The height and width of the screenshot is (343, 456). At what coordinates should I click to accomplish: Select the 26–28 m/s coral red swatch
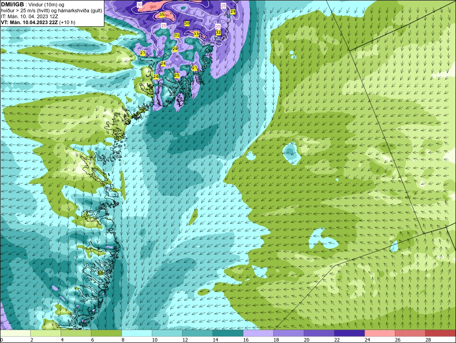(410, 333)
